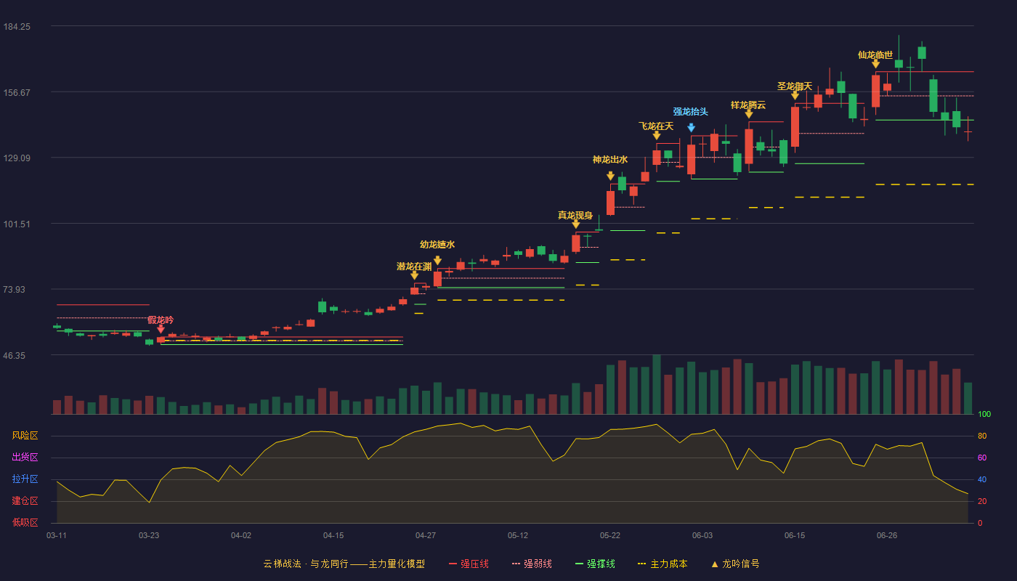
Task: Click the 129.09 price axis label
Action: click(x=17, y=158)
